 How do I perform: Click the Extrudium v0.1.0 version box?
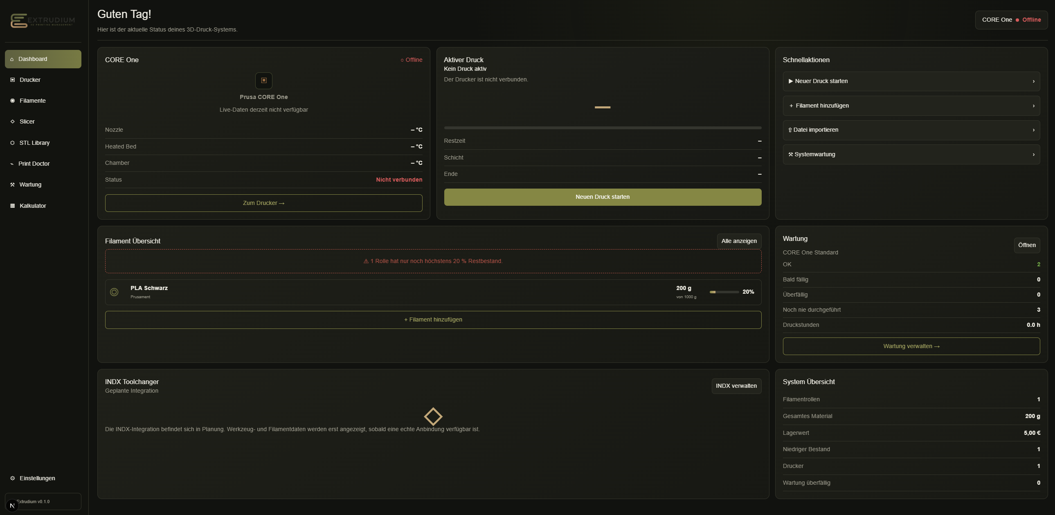coord(43,502)
